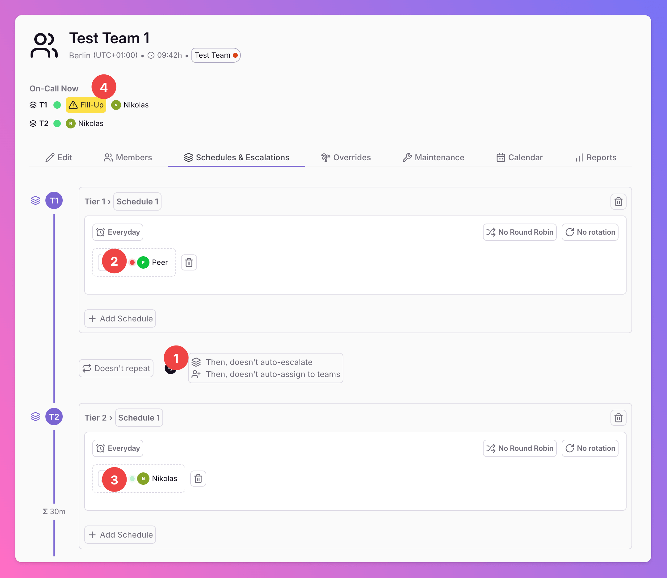Toggle Tier 1 No Round Robin option

(519, 232)
